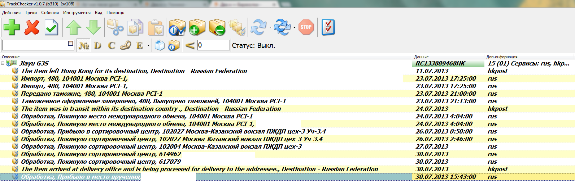Click the numeric field showing 0

tap(213, 45)
